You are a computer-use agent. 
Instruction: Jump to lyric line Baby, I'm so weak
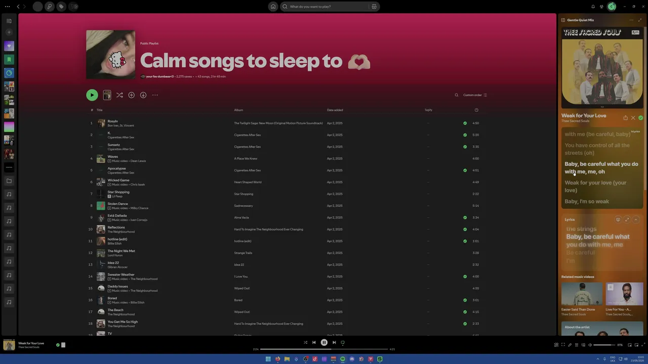(587, 201)
